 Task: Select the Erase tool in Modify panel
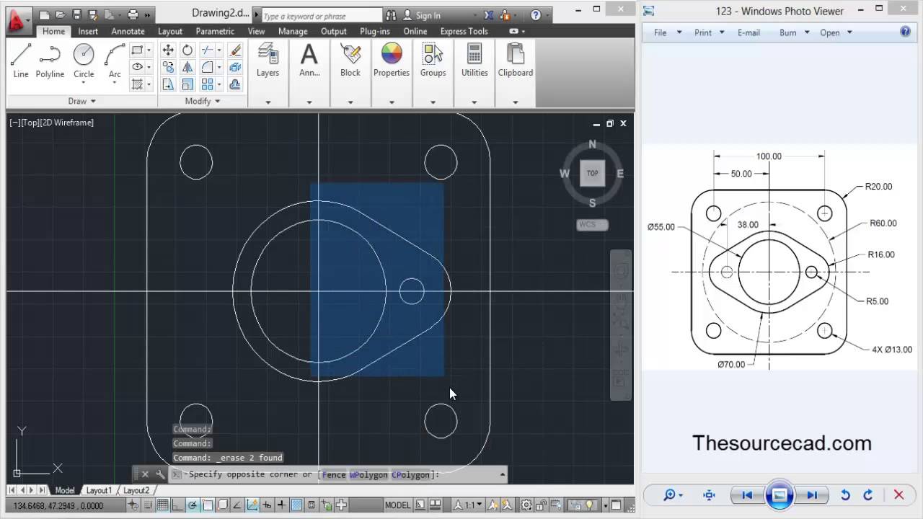click(x=234, y=50)
